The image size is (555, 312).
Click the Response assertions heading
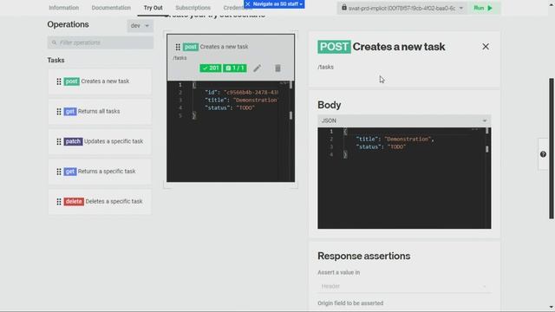point(364,256)
